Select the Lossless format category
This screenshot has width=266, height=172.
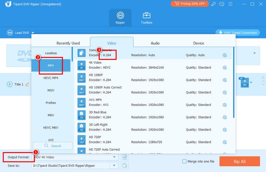(x=51, y=53)
